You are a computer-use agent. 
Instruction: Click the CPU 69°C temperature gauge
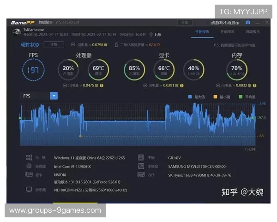click(98, 70)
